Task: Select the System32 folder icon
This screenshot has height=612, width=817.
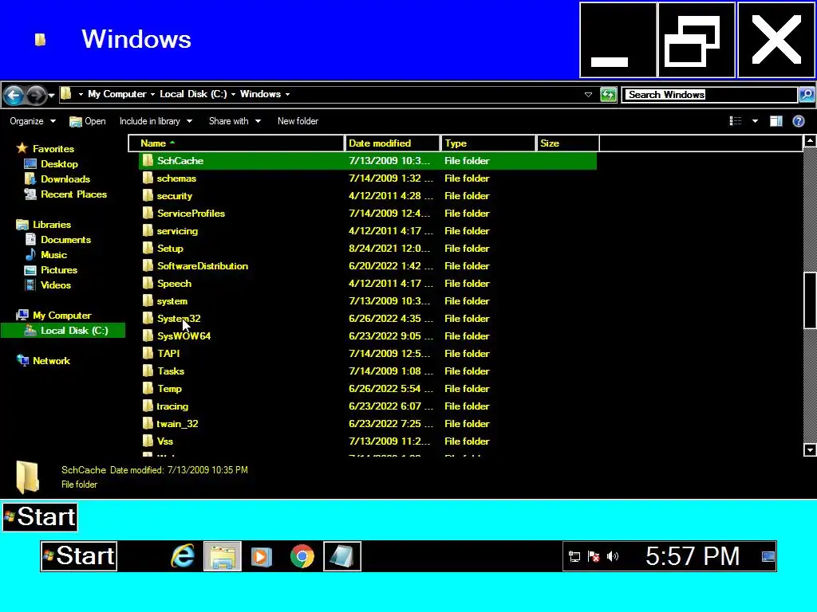Action: click(x=148, y=319)
